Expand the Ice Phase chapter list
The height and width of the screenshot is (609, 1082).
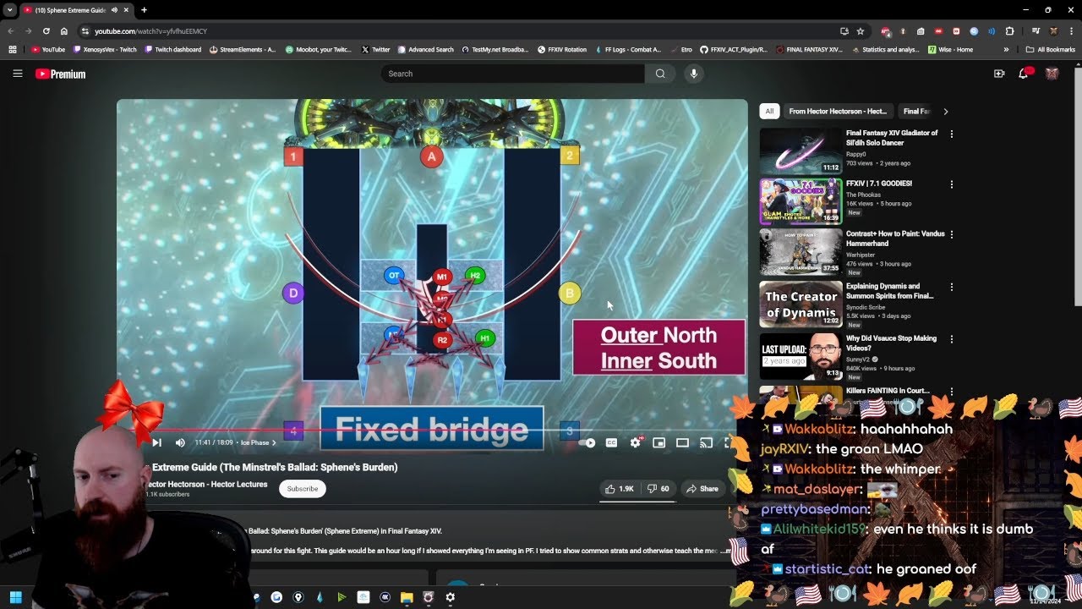click(x=258, y=442)
